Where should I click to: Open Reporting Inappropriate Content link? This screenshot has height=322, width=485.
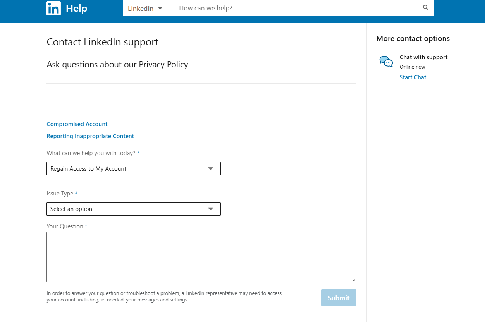(90, 136)
